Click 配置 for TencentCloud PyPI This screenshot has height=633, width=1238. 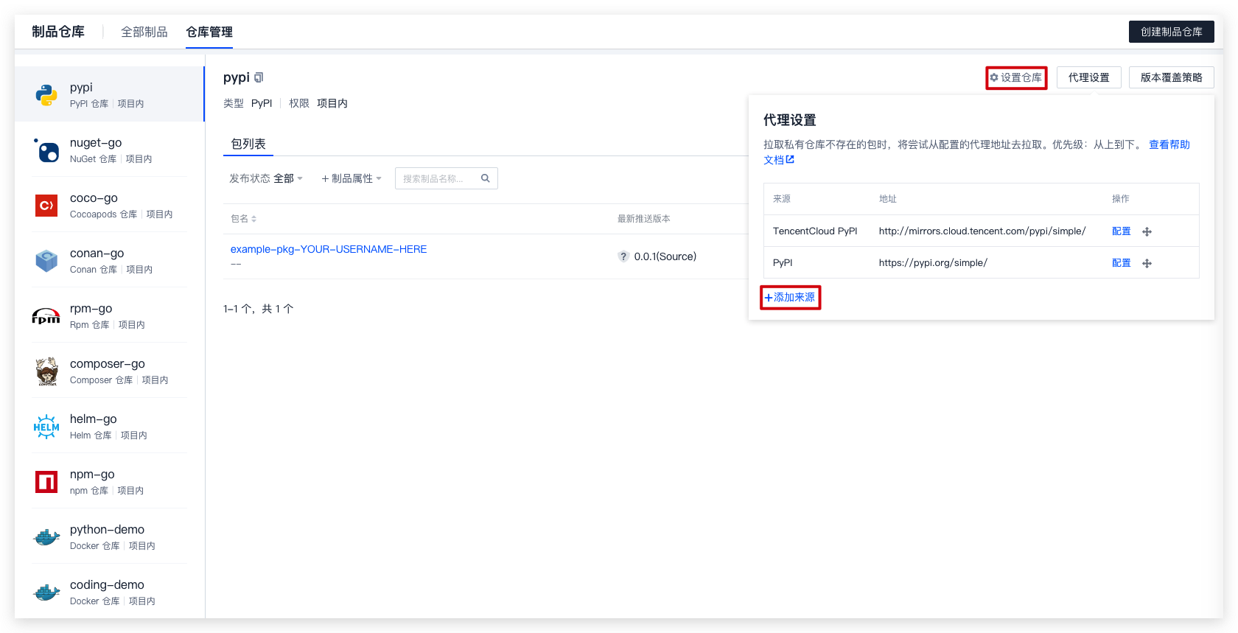(1121, 231)
